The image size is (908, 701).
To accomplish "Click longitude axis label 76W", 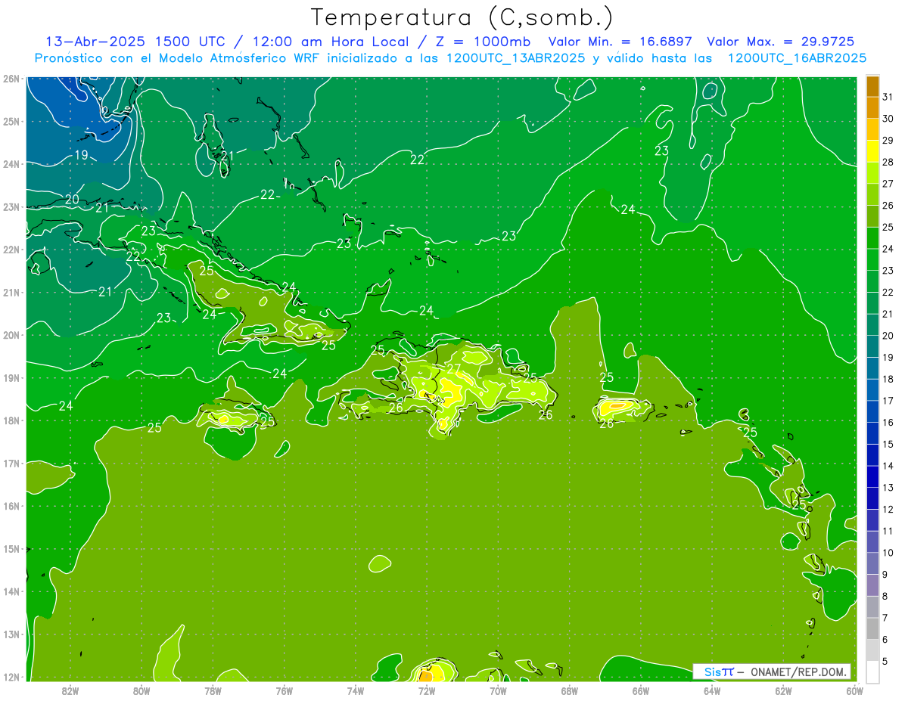I will pos(284,690).
